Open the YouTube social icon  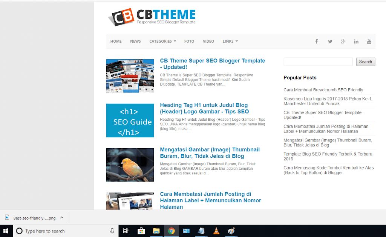coord(369,41)
